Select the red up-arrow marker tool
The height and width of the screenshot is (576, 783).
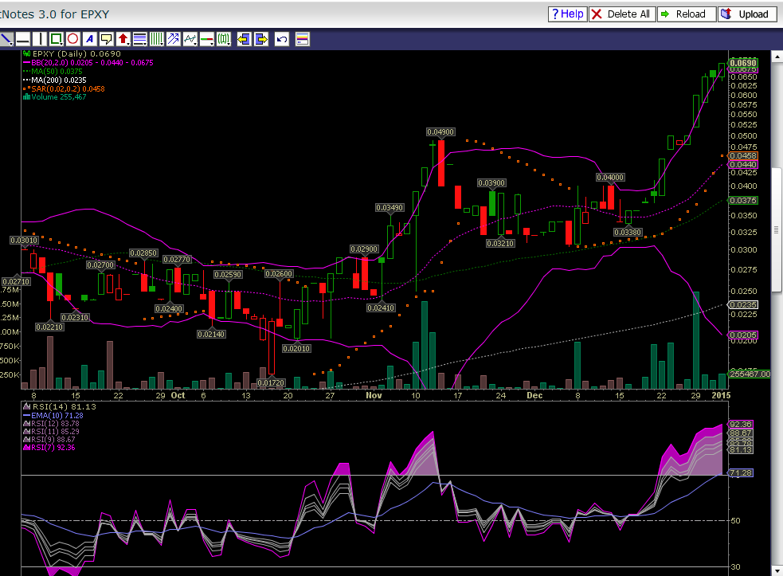pos(123,39)
